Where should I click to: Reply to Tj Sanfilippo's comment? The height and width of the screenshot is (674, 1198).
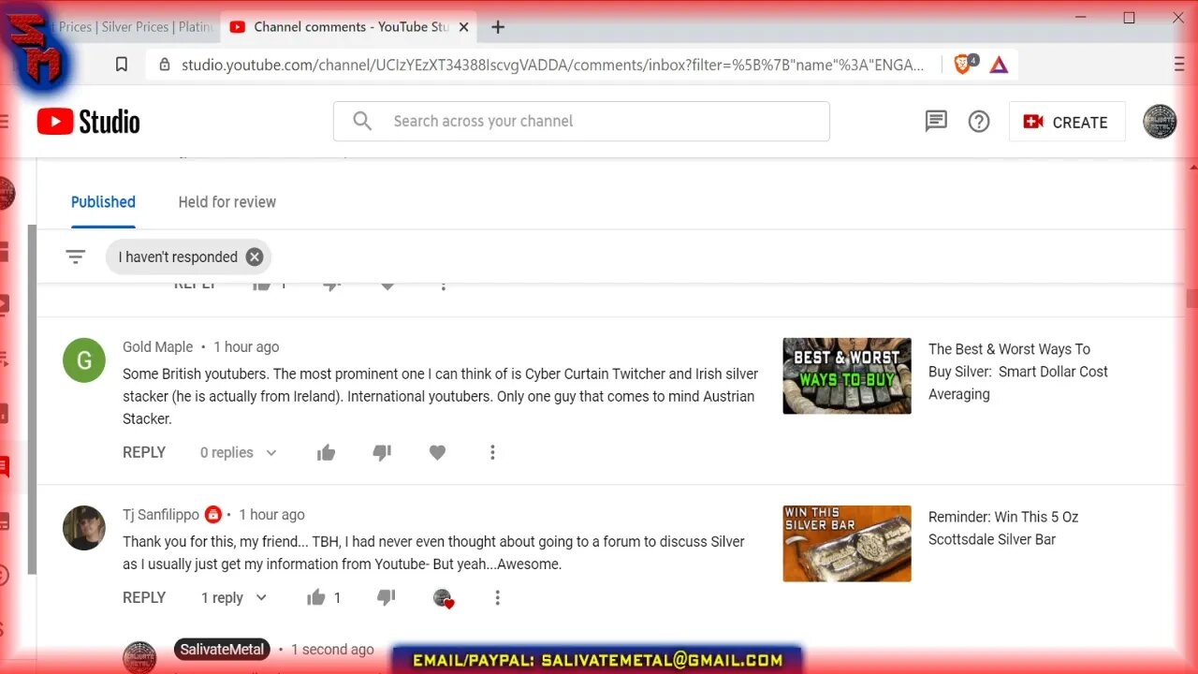(144, 597)
